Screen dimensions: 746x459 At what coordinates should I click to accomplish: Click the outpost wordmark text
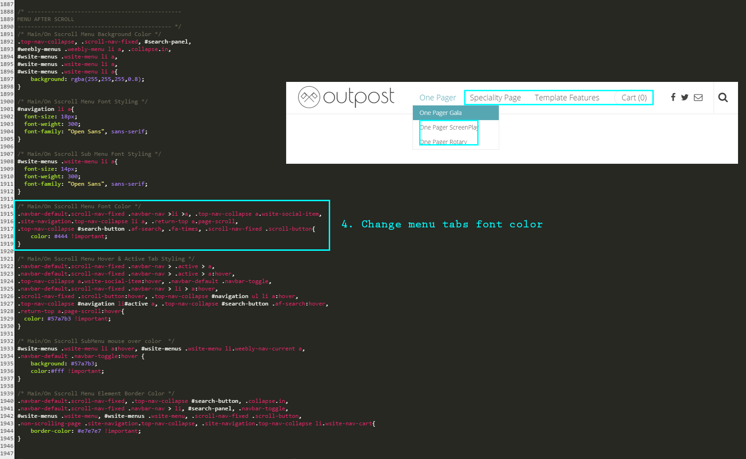click(x=359, y=97)
